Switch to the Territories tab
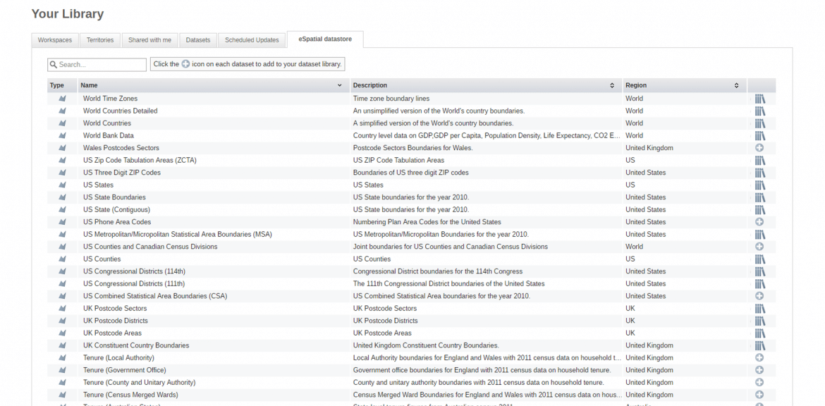The height and width of the screenshot is (406, 825). pos(100,40)
